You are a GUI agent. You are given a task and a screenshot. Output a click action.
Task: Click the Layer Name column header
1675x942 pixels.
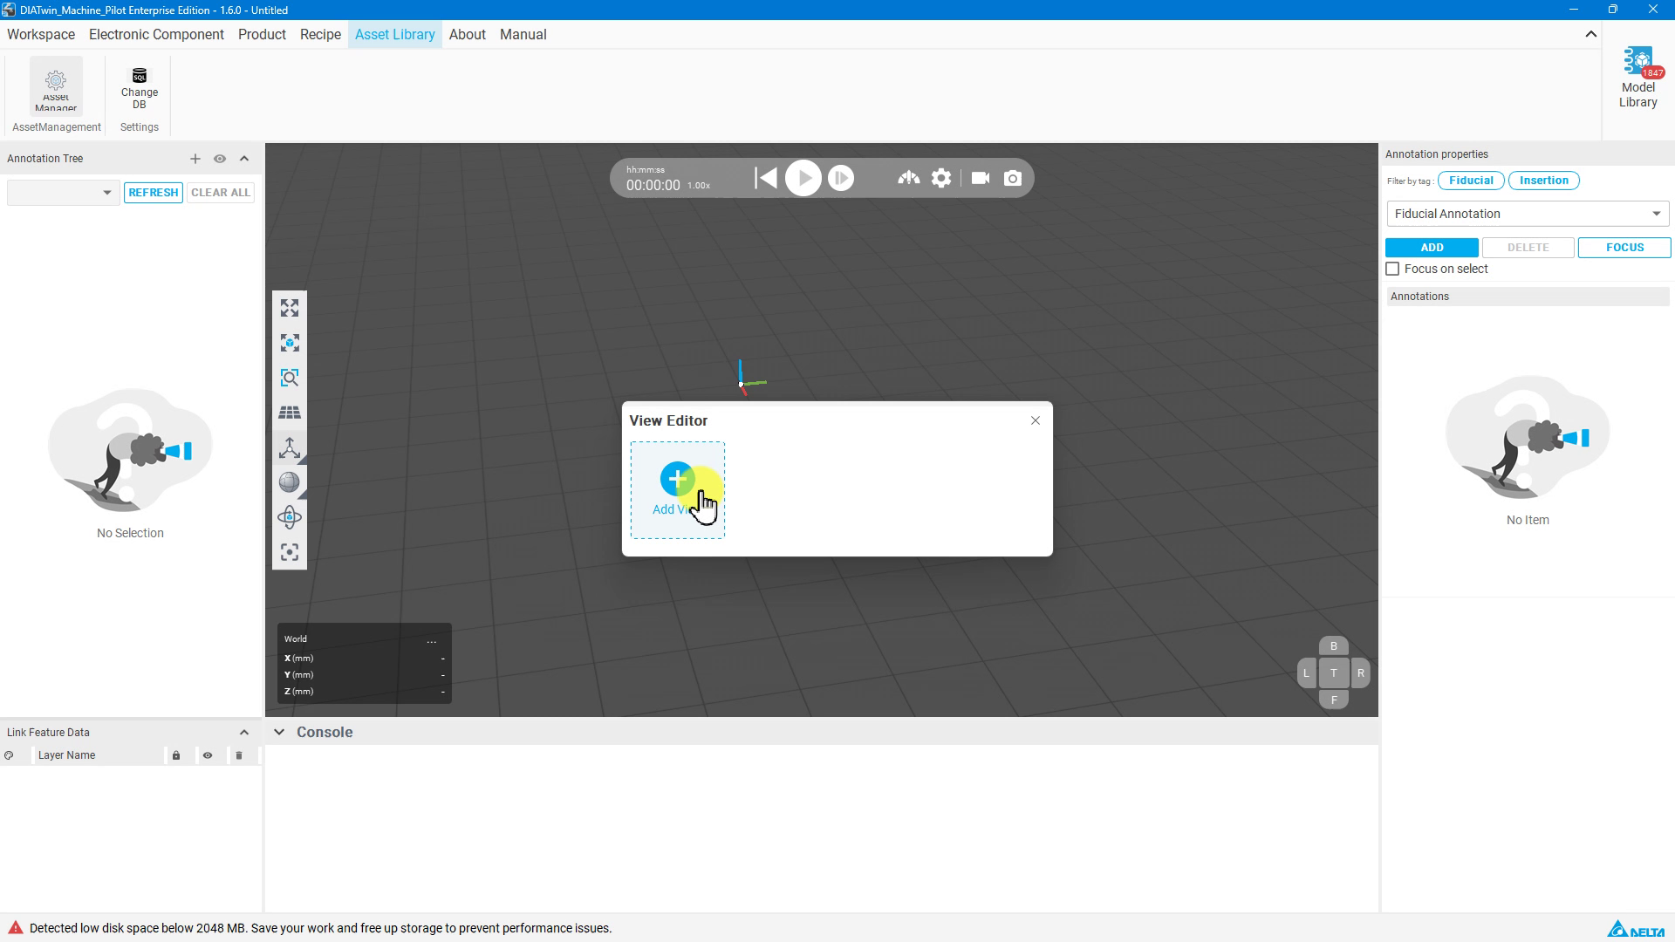pyautogui.click(x=66, y=755)
